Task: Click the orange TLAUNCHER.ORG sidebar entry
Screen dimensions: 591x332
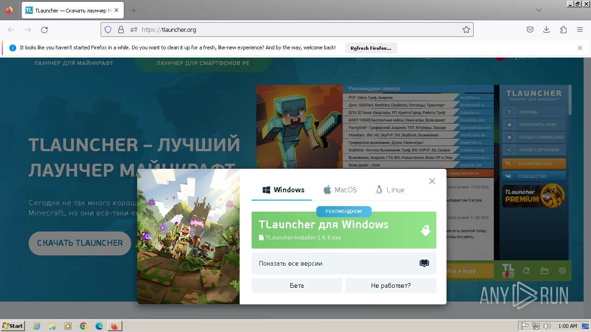Action: [x=534, y=164]
